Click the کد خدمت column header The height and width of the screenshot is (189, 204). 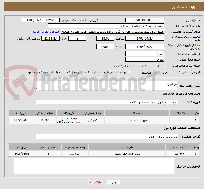coord(179,147)
